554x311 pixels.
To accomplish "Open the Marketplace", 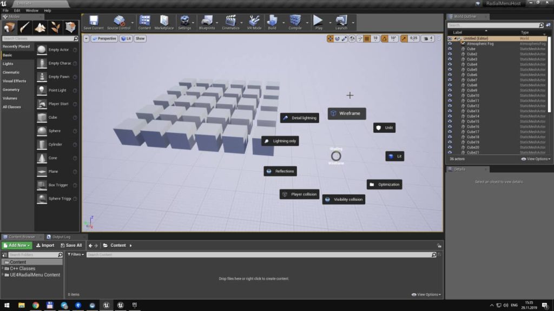I will coord(164,23).
